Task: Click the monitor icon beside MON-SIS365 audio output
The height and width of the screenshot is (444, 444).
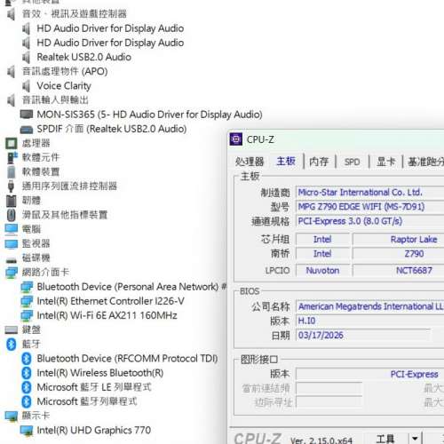Action: pos(27,115)
